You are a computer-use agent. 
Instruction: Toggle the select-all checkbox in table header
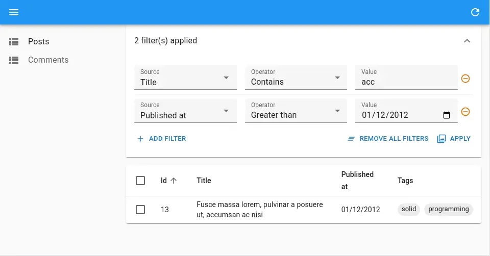coord(140,181)
